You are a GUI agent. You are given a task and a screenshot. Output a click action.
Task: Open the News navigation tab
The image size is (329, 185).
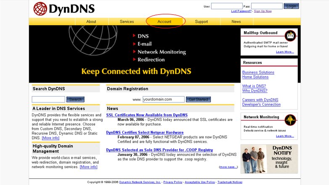(x=236, y=21)
